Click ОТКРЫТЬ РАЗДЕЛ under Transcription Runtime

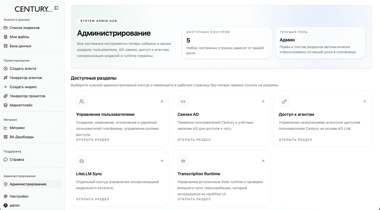[x=194, y=199]
